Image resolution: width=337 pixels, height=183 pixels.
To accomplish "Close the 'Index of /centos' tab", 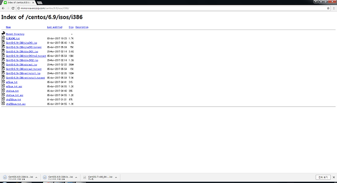I will pos(33,3).
